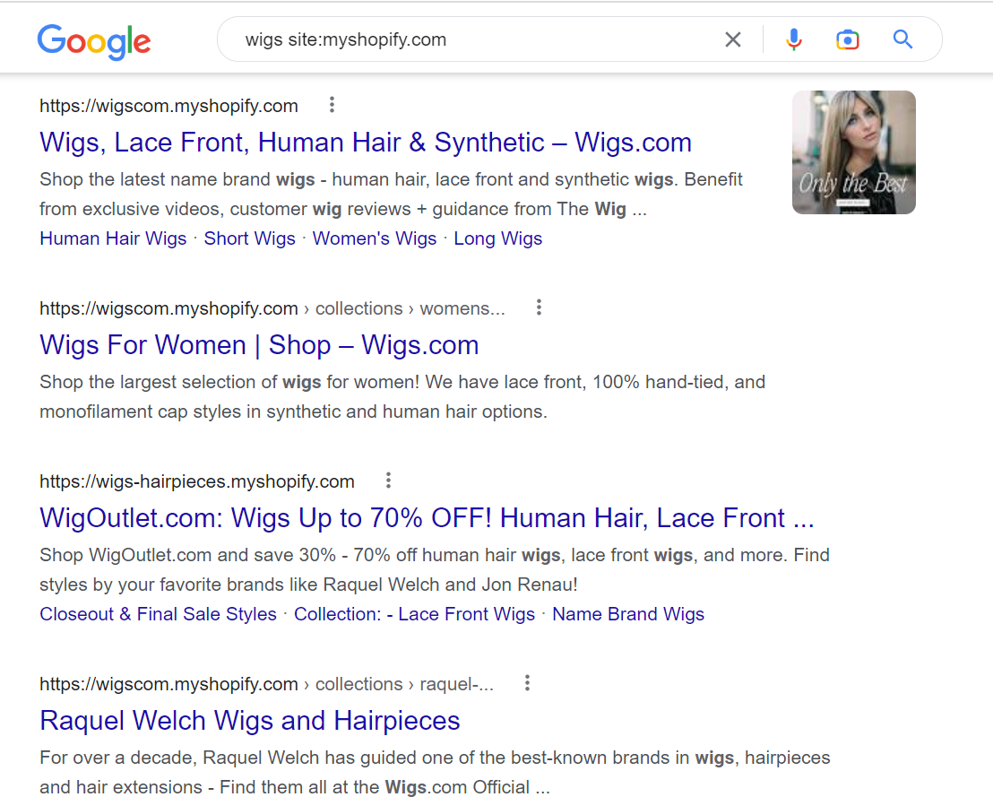This screenshot has width=993, height=797.
Task: Follow the Long Wigs sitelink
Action: pyautogui.click(x=497, y=238)
